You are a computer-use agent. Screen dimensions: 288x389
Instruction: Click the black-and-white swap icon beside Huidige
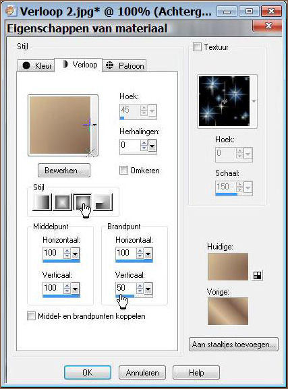tap(257, 275)
